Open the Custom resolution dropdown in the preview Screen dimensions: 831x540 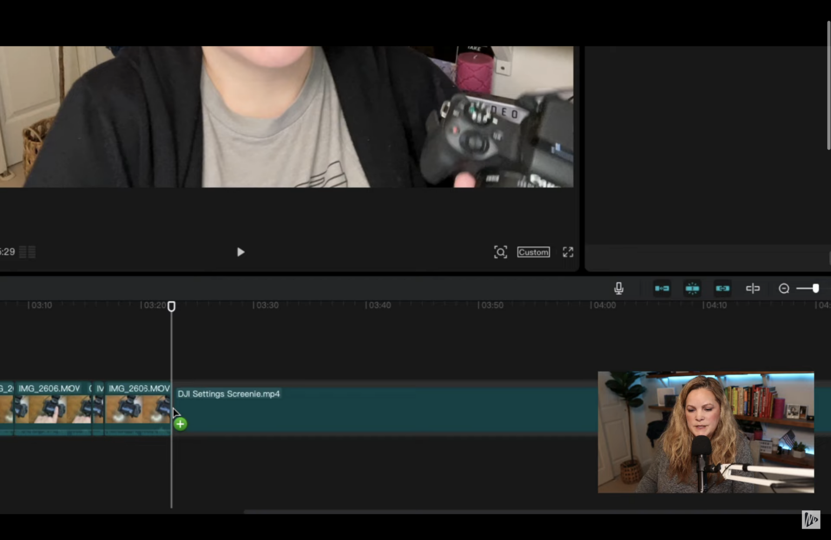(x=533, y=252)
